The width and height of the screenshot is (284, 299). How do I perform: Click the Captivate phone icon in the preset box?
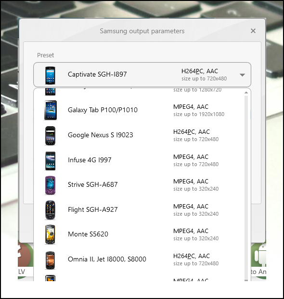coord(50,75)
